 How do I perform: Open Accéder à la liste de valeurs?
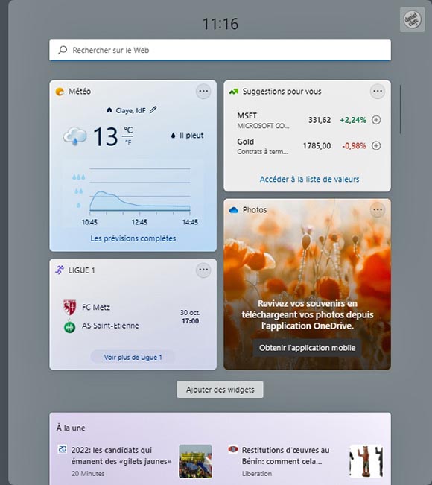[309, 179]
